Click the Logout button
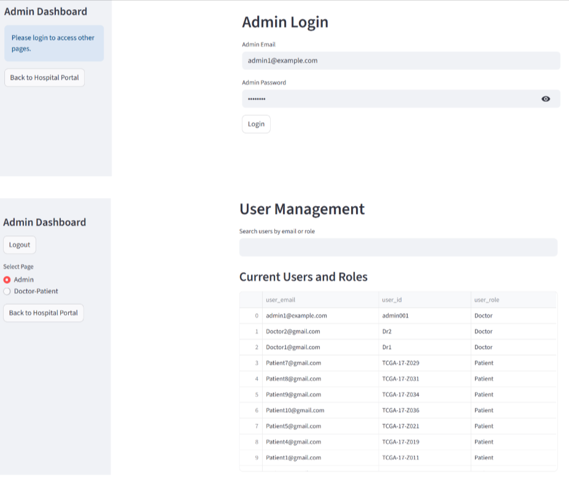The height and width of the screenshot is (477, 569). click(20, 245)
